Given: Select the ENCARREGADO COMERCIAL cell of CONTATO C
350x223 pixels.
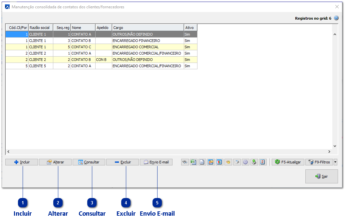Looking at the screenshot, I should click(148, 47).
